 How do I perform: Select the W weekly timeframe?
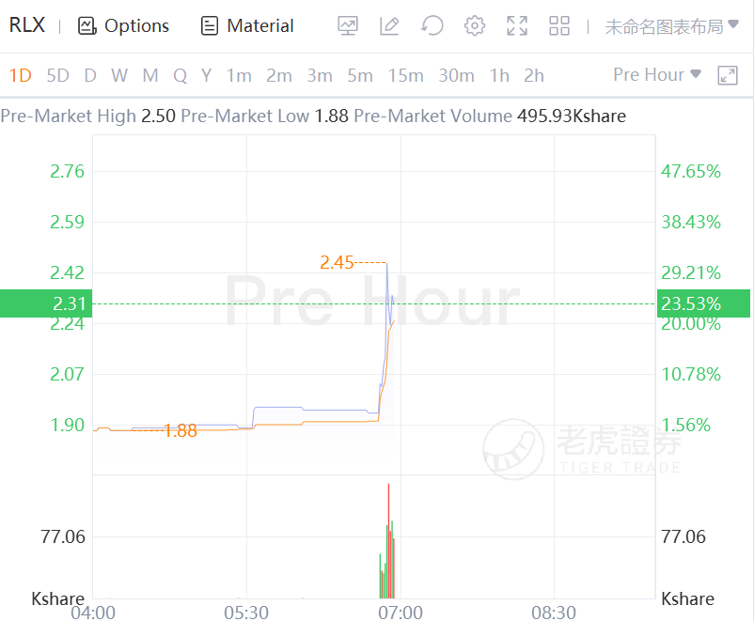(x=119, y=75)
